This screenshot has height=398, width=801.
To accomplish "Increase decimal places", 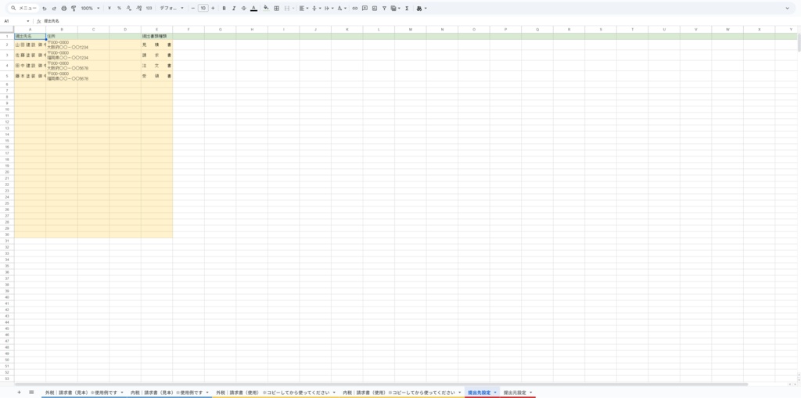I will point(138,8).
